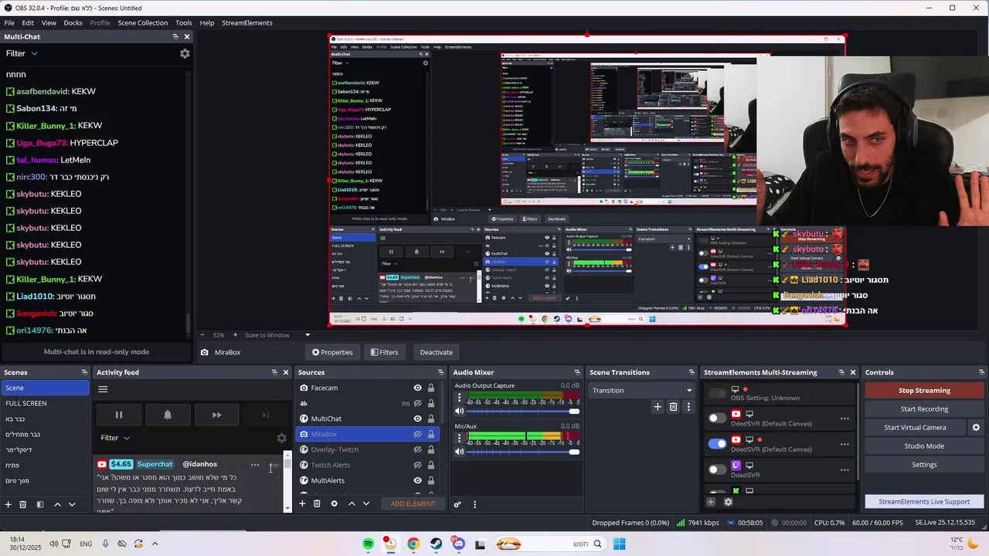Viewport: 989px width, 556px height.
Task: Show hidden system tray icons
Action: 155,544
